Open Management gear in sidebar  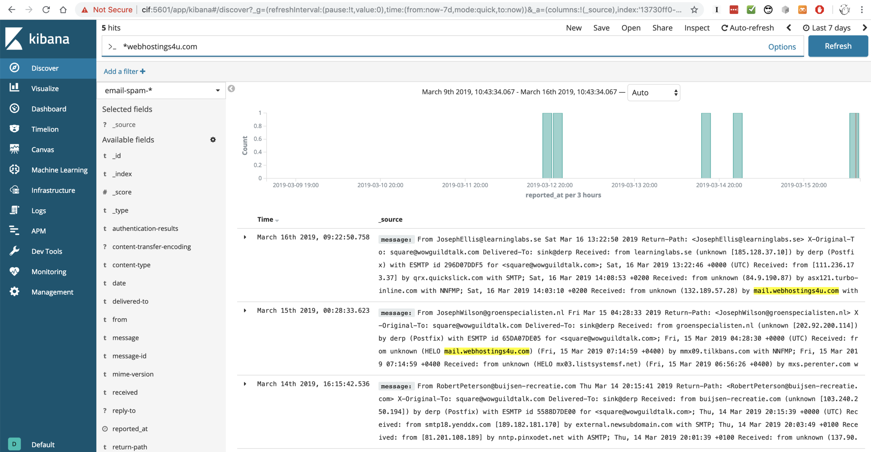click(14, 292)
